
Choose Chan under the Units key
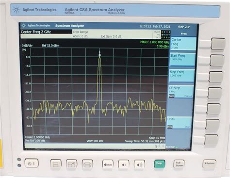pyautogui.click(x=188, y=127)
